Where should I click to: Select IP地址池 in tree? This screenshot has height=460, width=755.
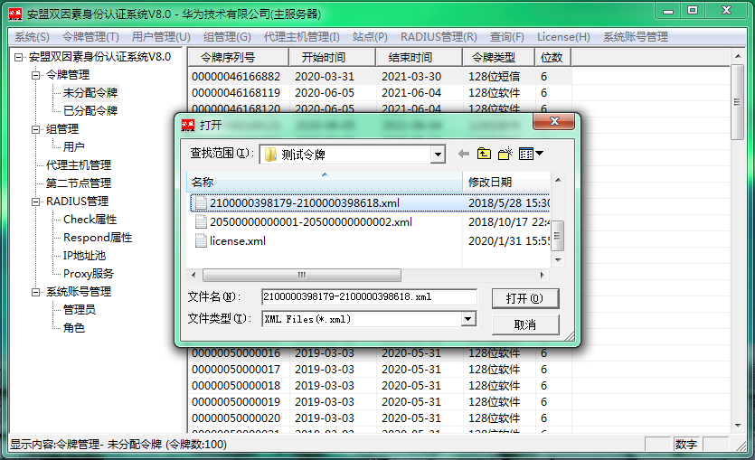pyautogui.click(x=84, y=256)
